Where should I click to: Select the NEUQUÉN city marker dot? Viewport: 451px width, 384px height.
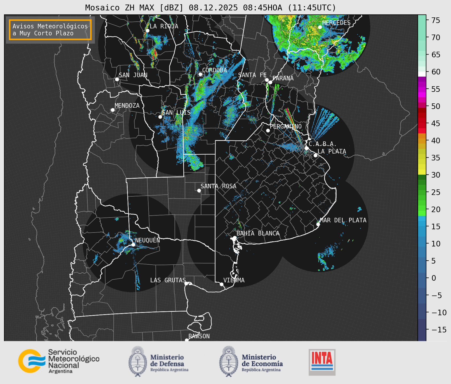(133, 245)
